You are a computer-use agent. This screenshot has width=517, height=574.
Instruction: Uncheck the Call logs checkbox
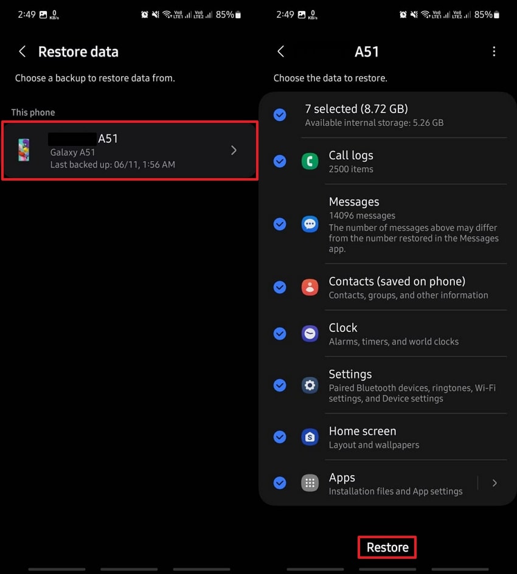pos(280,161)
